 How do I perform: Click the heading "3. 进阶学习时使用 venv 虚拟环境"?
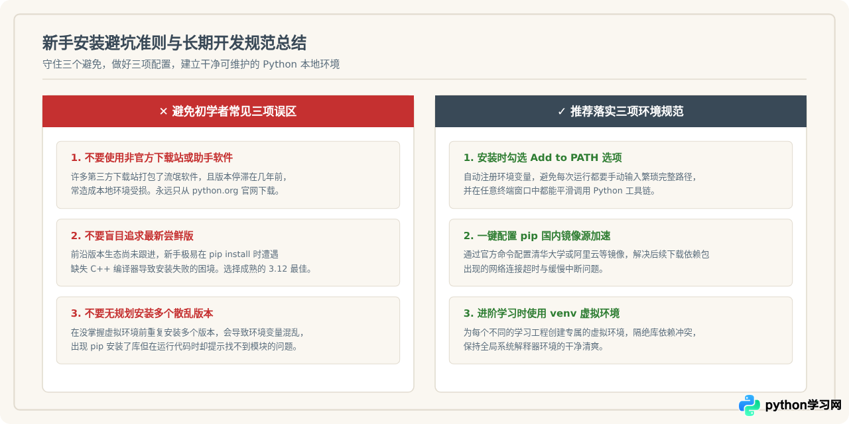[x=541, y=313]
